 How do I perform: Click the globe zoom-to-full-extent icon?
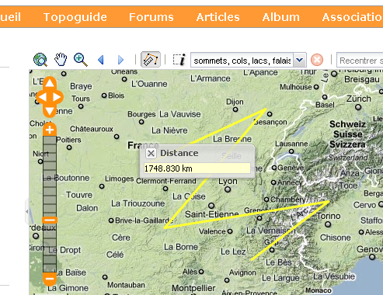pyautogui.click(x=40, y=60)
